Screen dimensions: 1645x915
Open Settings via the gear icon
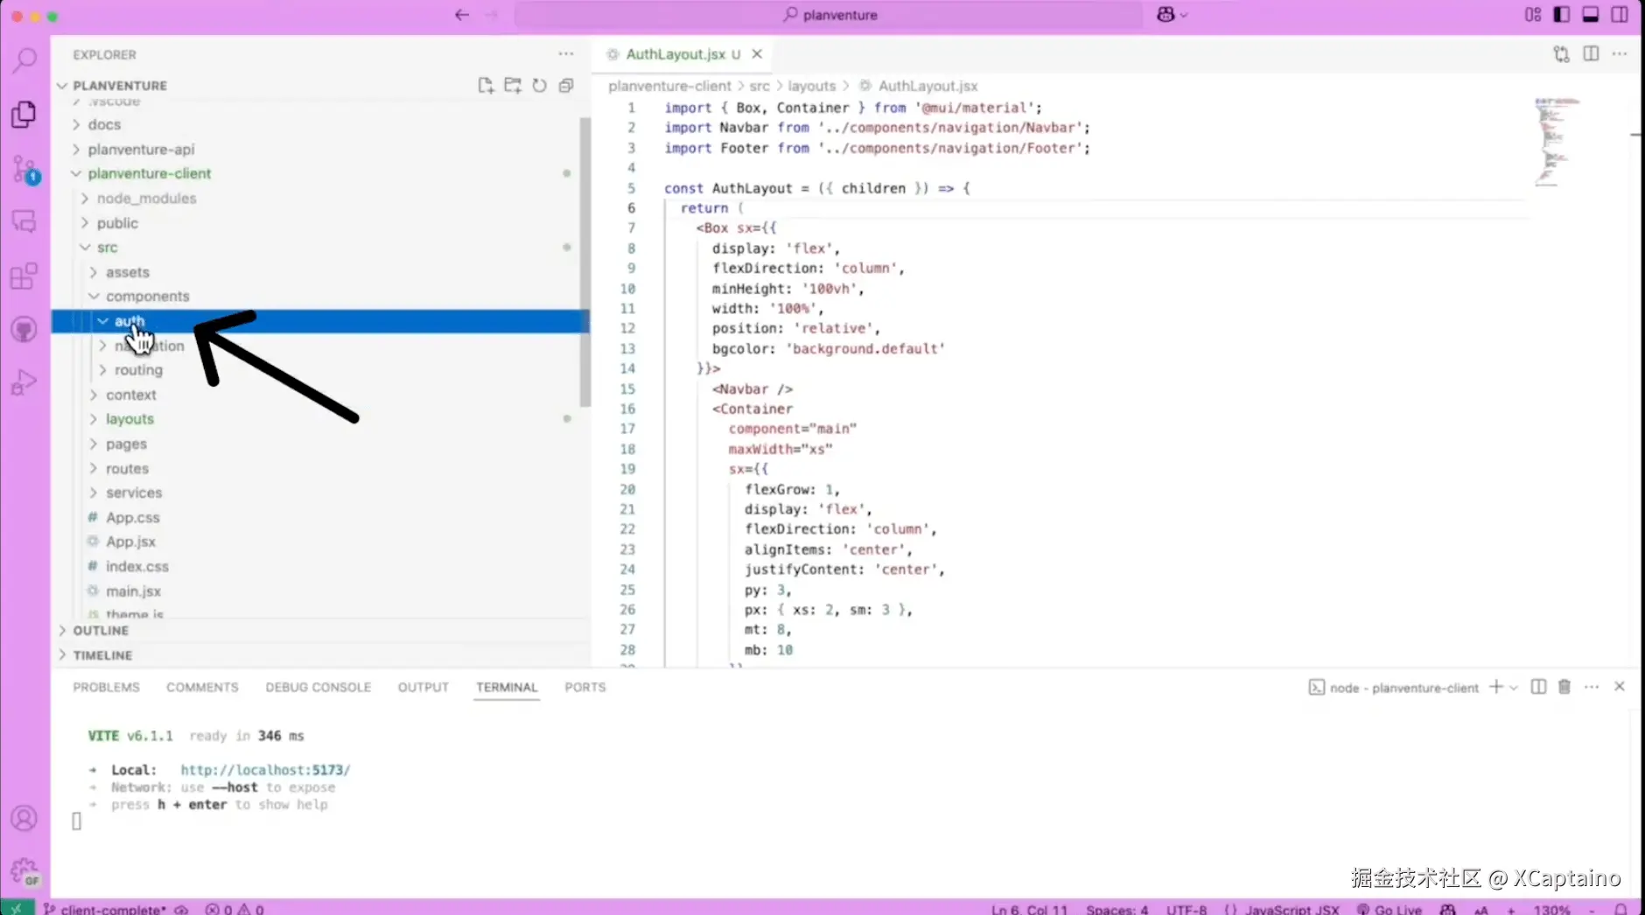click(x=24, y=870)
